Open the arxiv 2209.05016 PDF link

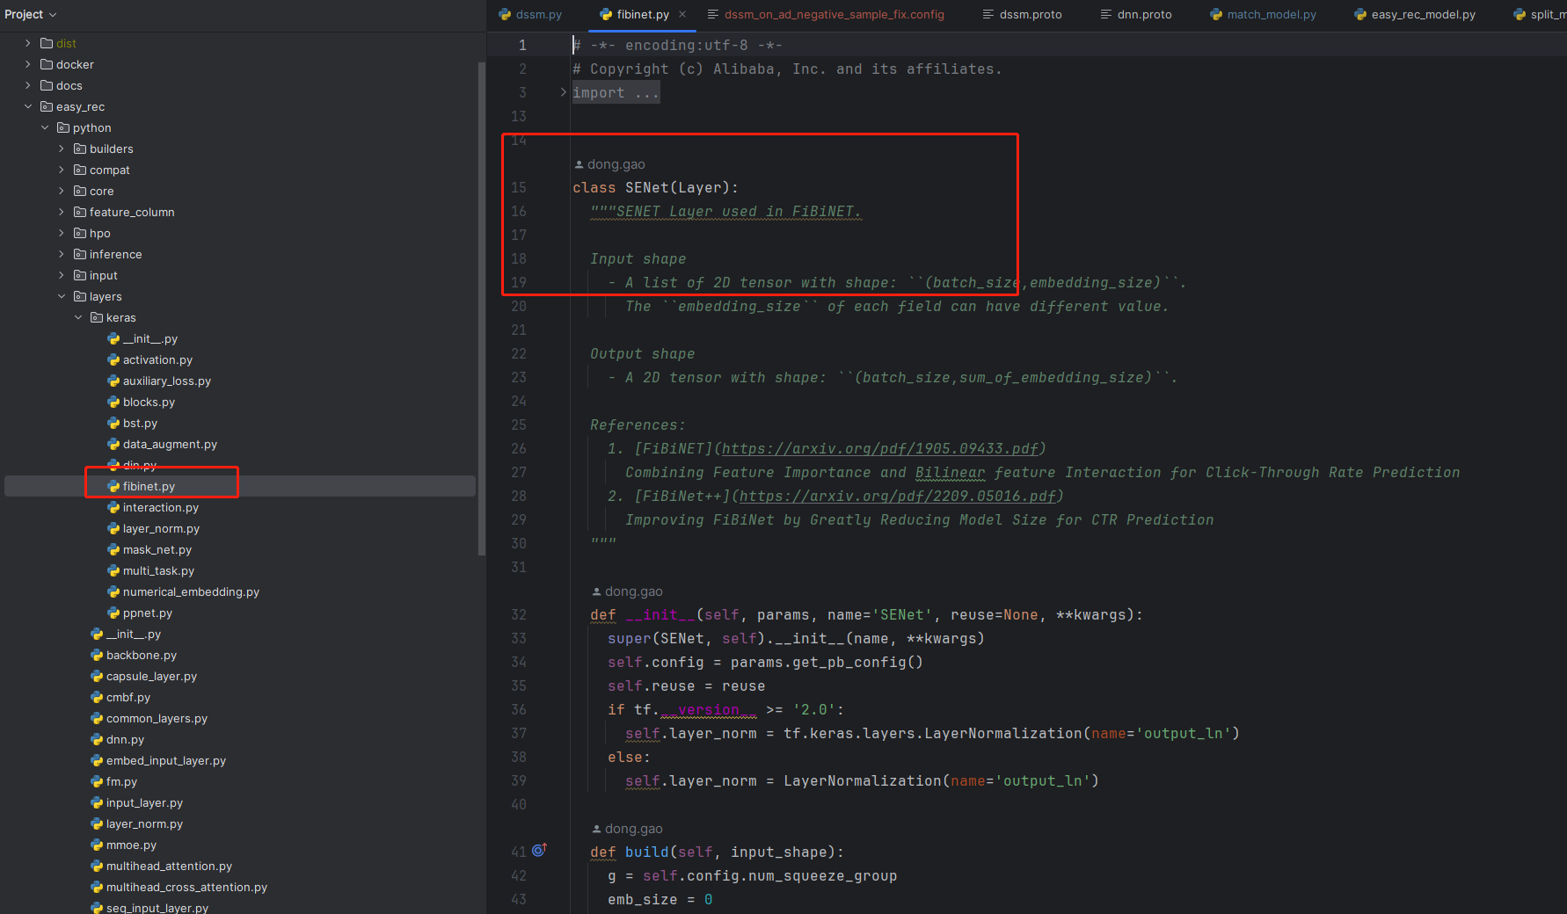(x=897, y=497)
